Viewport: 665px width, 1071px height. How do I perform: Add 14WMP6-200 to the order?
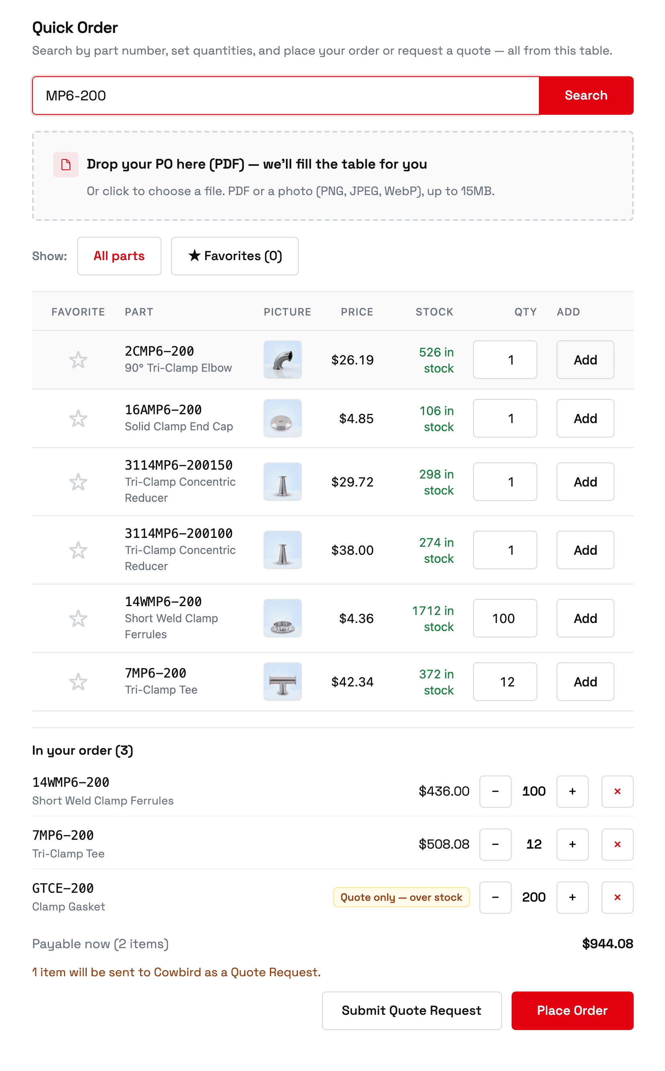click(x=585, y=617)
